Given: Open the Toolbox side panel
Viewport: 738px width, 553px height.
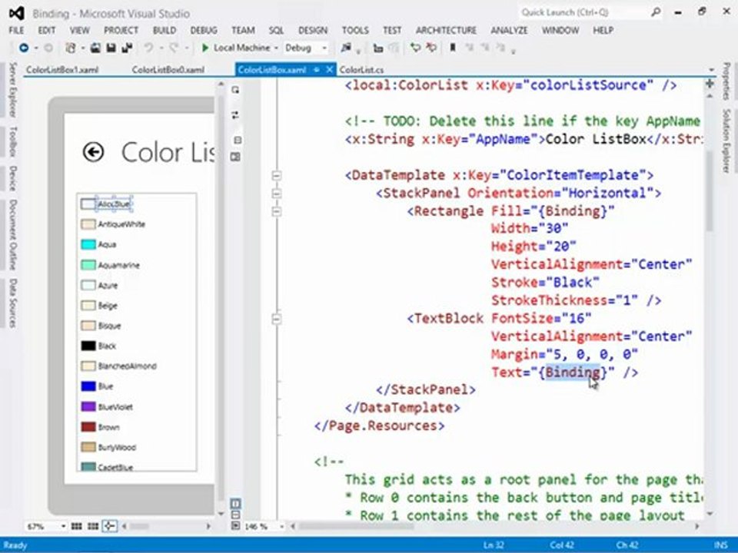Looking at the screenshot, I should 12,141.
